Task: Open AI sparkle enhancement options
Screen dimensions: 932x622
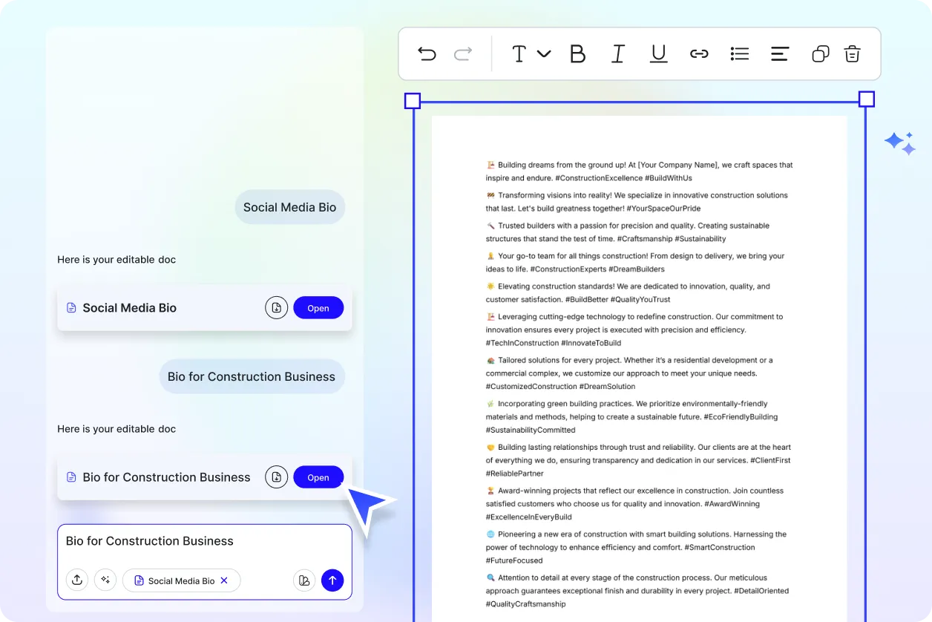Action: coord(105,580)
